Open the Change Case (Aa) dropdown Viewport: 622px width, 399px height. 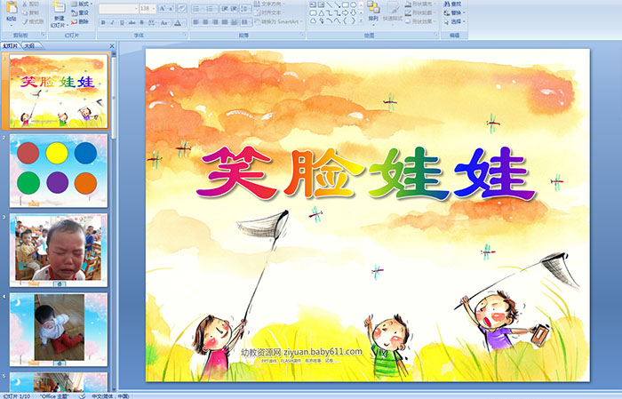pos(164,22)
